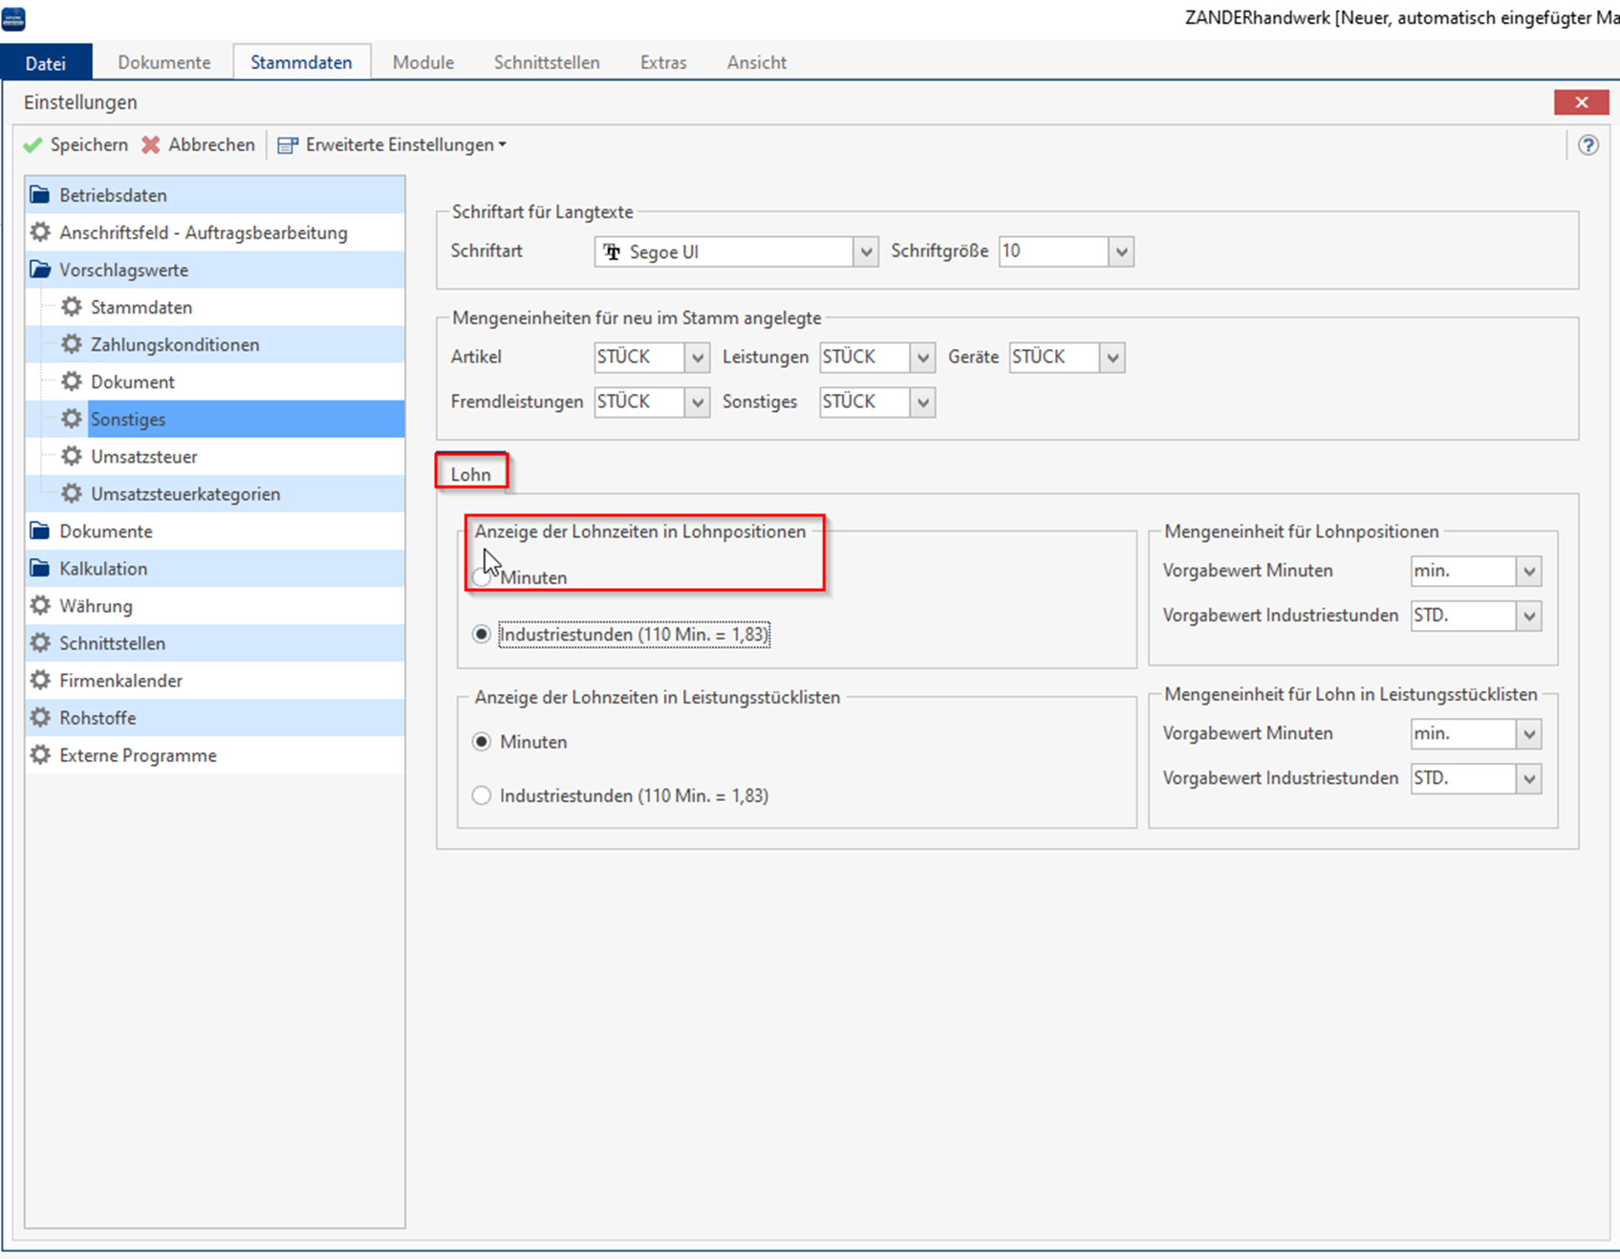Open the Datei menu tab
This screenshot has height=1259, width=1620.
(46, 63)
